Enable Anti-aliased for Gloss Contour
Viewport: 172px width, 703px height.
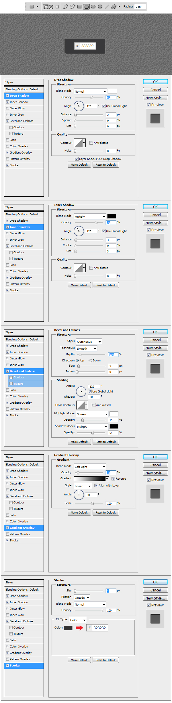[x=93, y=405]
